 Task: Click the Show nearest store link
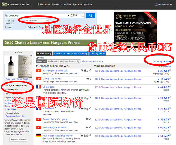92,61
